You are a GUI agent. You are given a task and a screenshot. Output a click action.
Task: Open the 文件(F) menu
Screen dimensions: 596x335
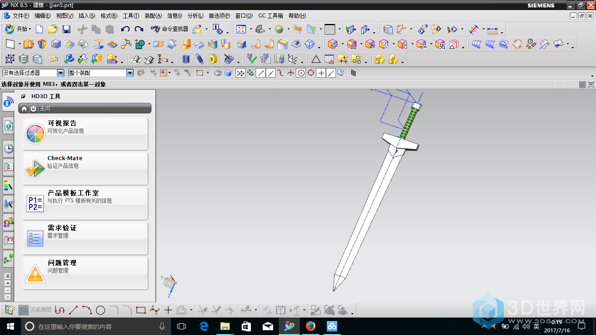21,16
